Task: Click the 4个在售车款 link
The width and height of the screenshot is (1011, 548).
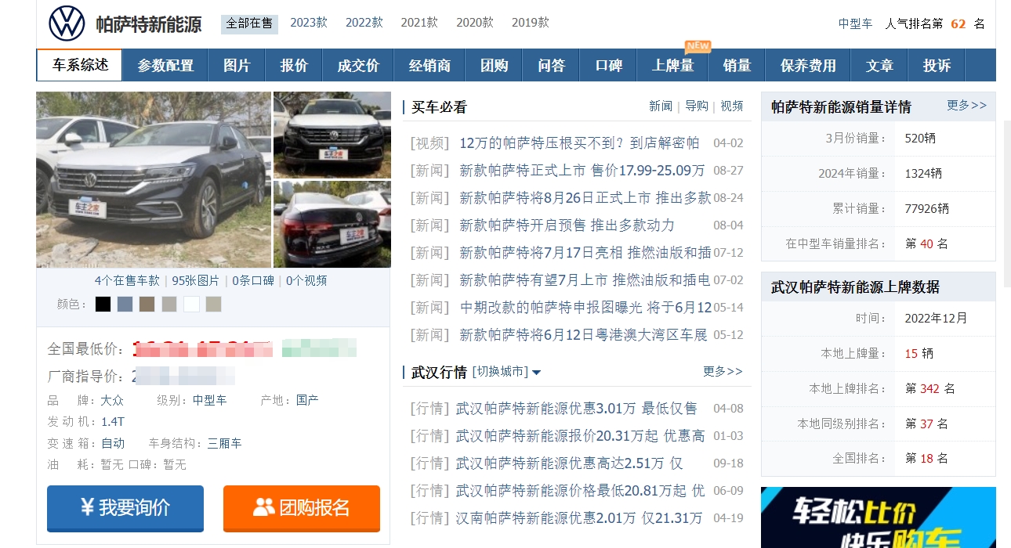Action: (x=127, y=280)
